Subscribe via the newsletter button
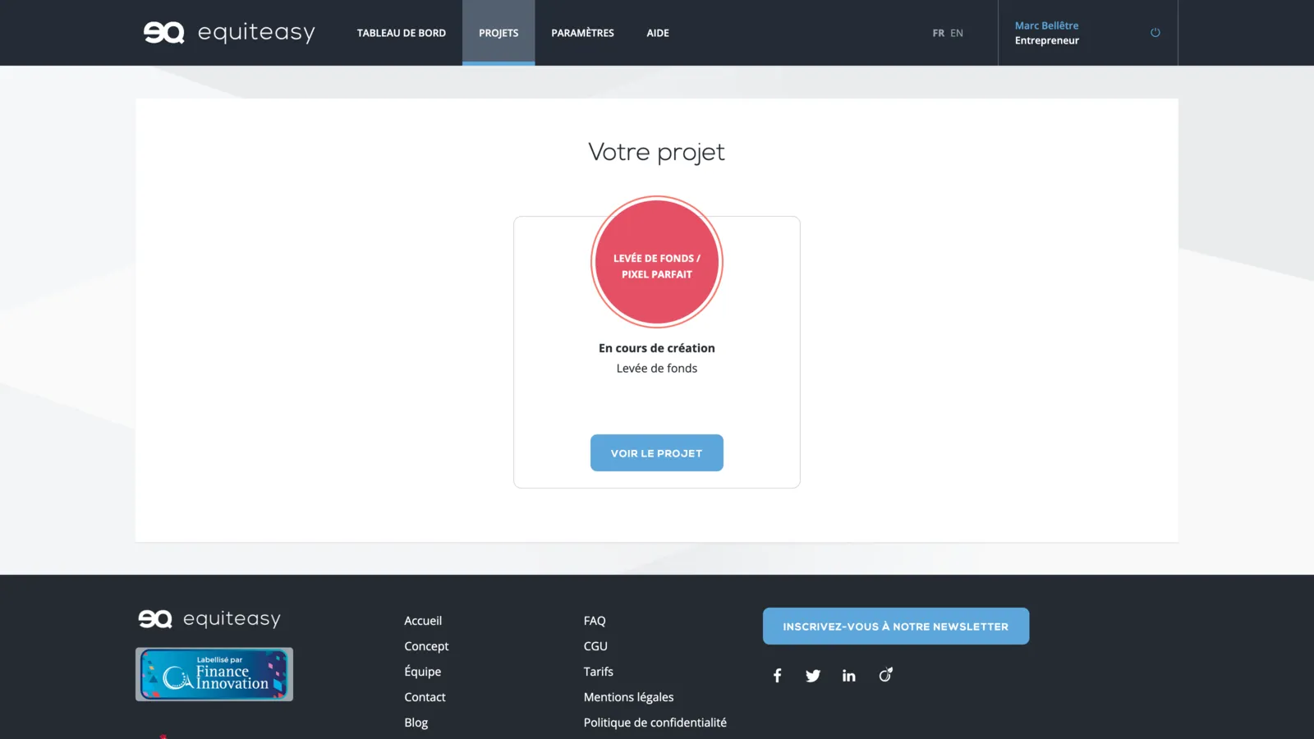The width and height of the screenshot is (1314, 739). click(895, 627)
